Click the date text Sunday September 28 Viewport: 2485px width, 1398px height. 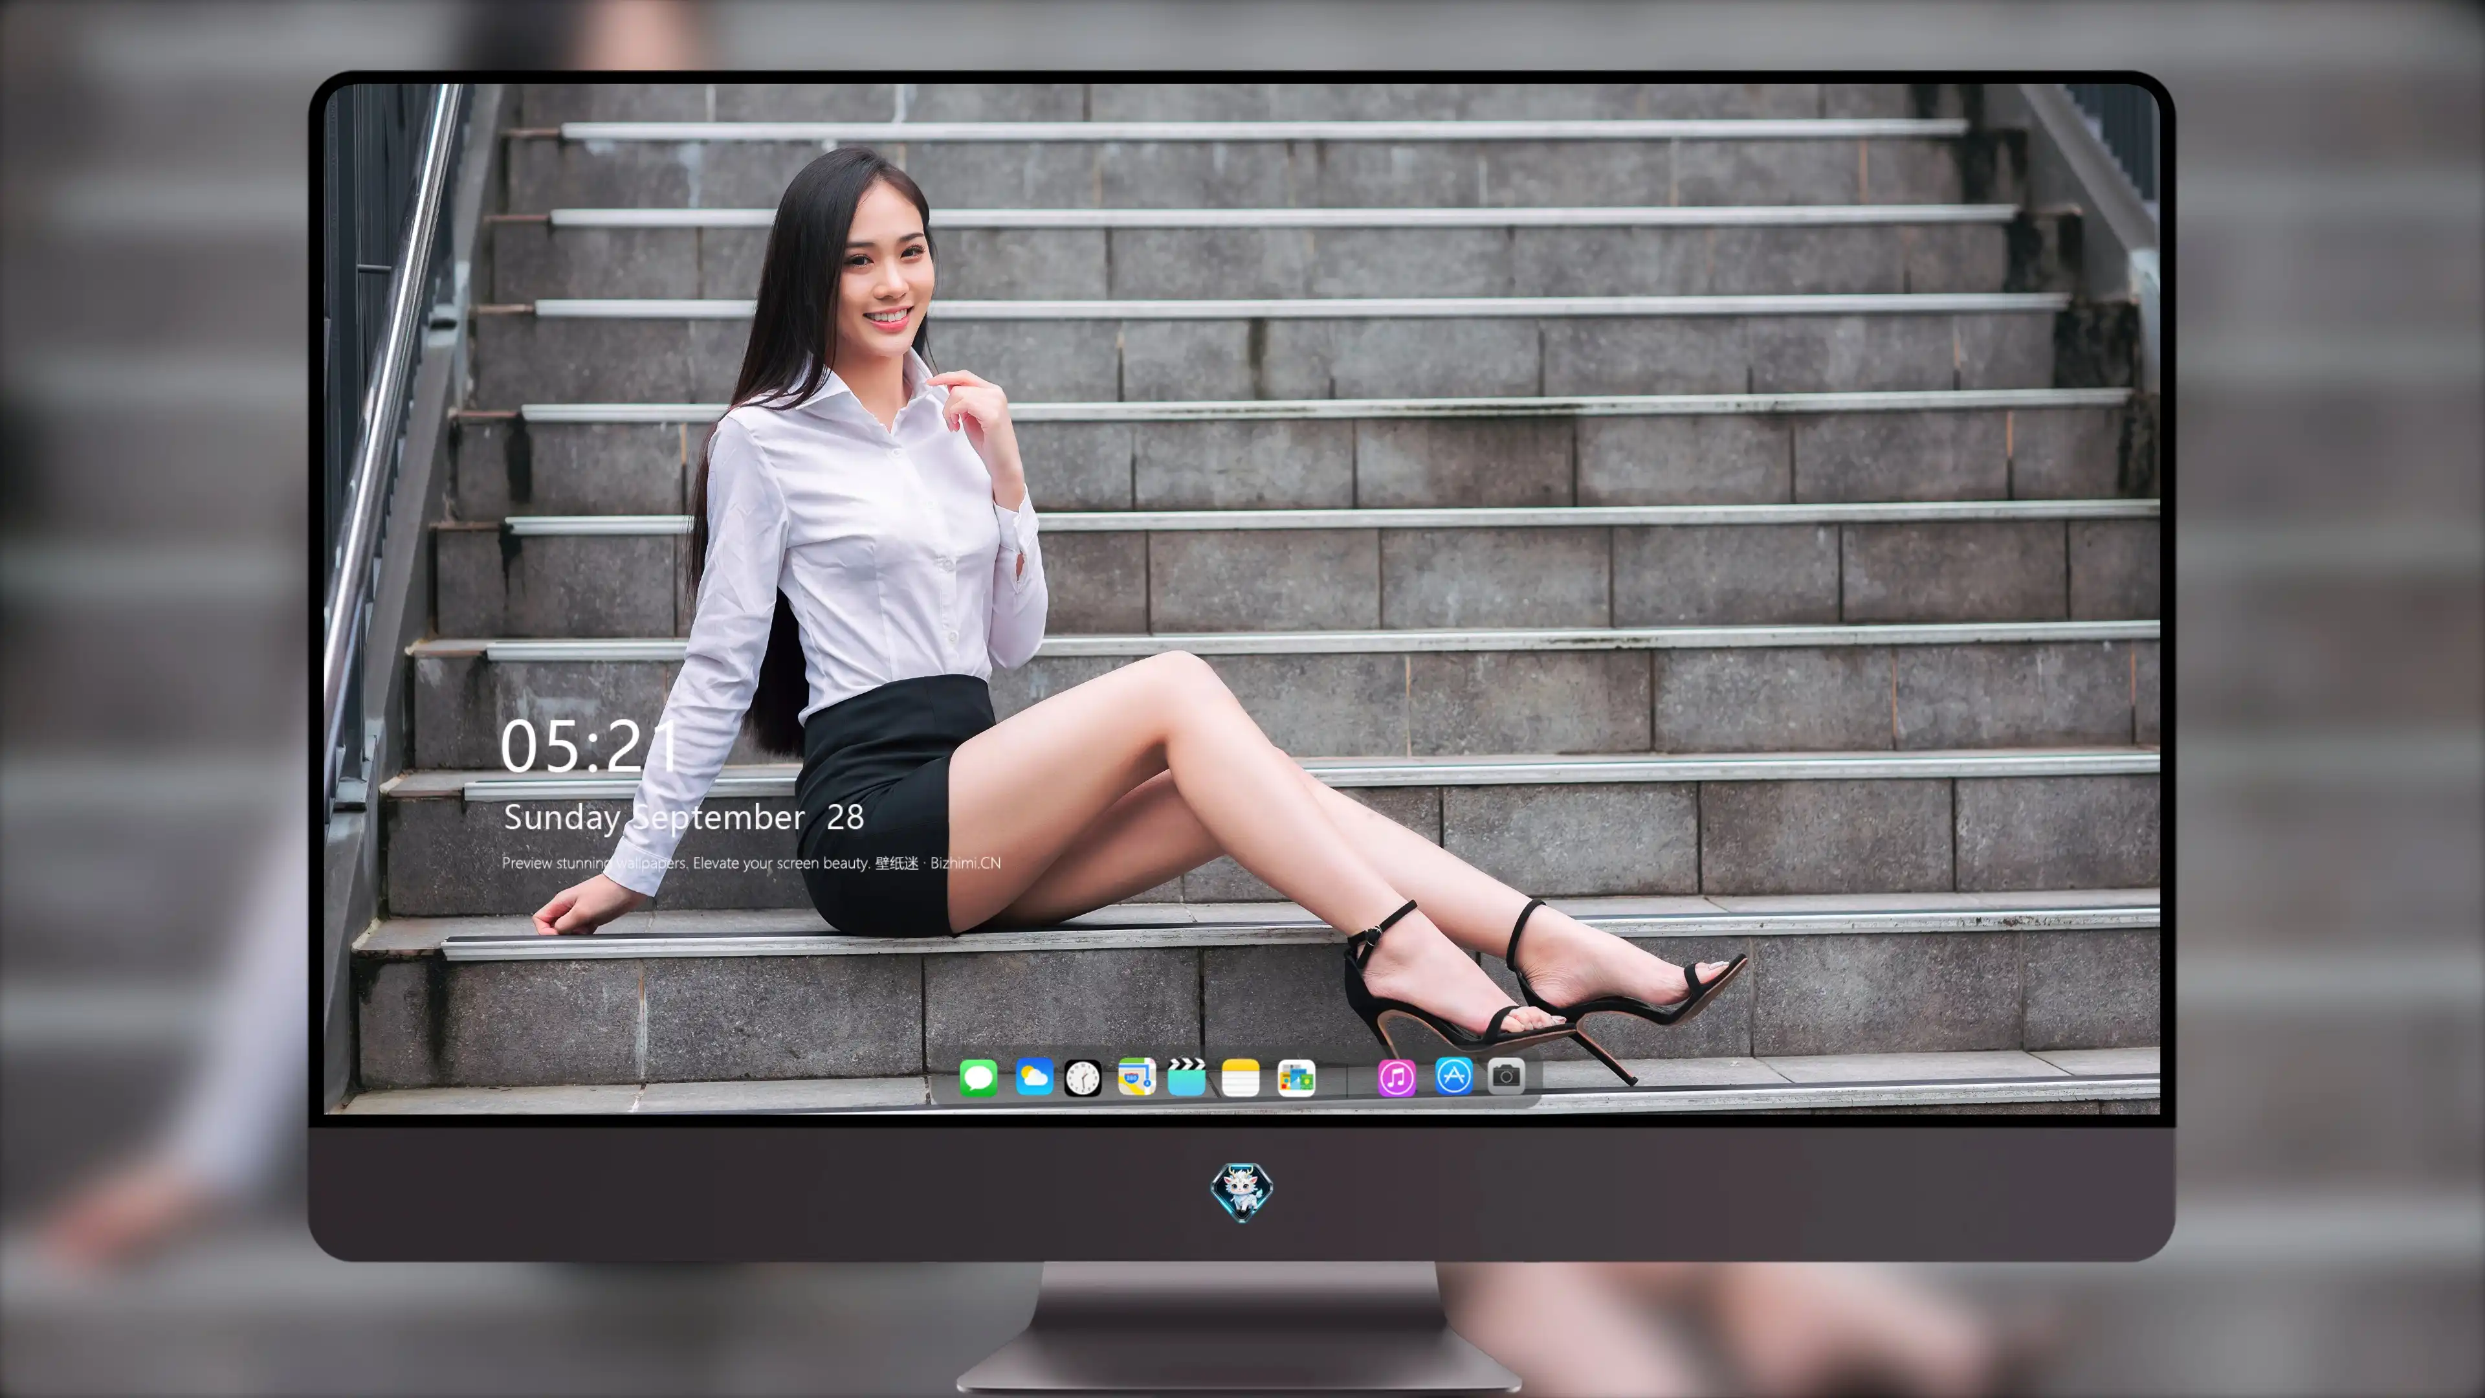pos(683,818)
